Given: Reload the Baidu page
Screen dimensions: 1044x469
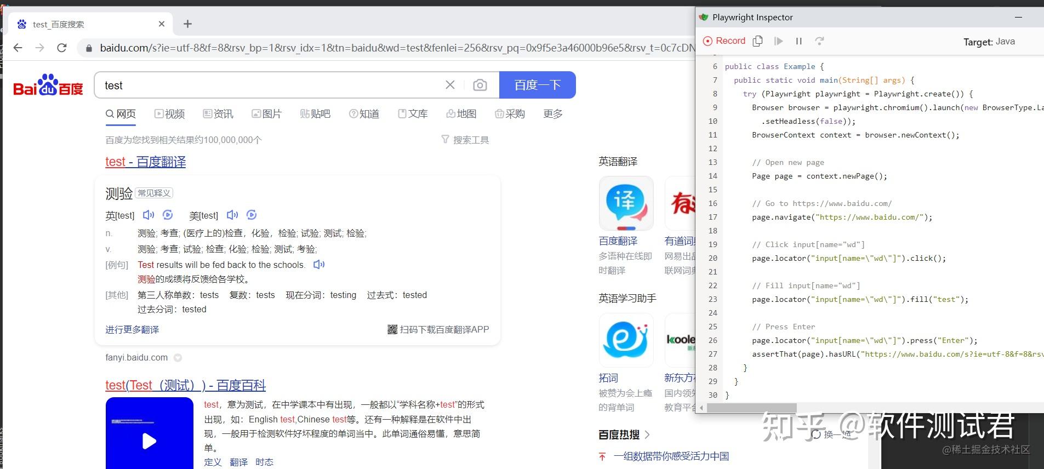Looking at the screenshot, I should click(x=62, y=48).
